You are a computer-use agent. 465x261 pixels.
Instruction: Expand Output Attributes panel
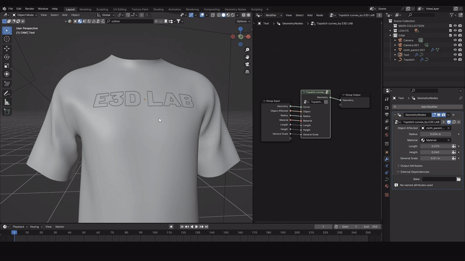[411, 166]
